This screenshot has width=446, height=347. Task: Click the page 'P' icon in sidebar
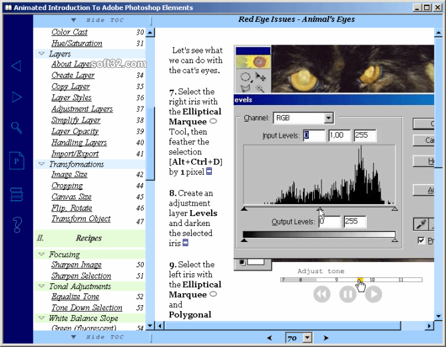tap(17, 161)
